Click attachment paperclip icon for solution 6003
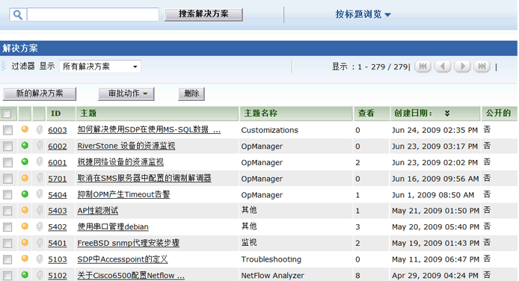Viewport: 519px width, 281px height. click(40, 129)
